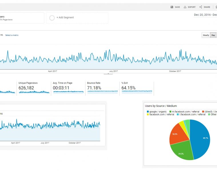Collapse the chart using small arrow handle
The width and height of the screenshot is (217, 171).
click(x=108, y=74)
